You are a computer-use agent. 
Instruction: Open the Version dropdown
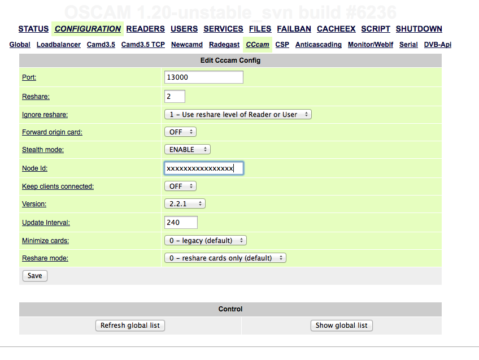pos(185,203)
